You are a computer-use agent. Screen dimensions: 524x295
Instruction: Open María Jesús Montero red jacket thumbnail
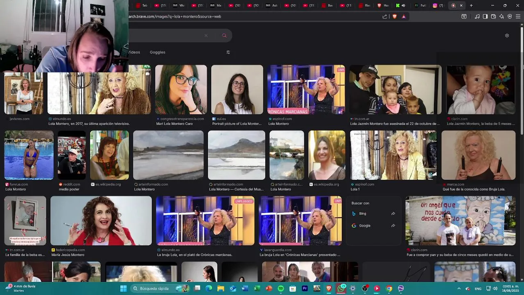click(101, 220)
